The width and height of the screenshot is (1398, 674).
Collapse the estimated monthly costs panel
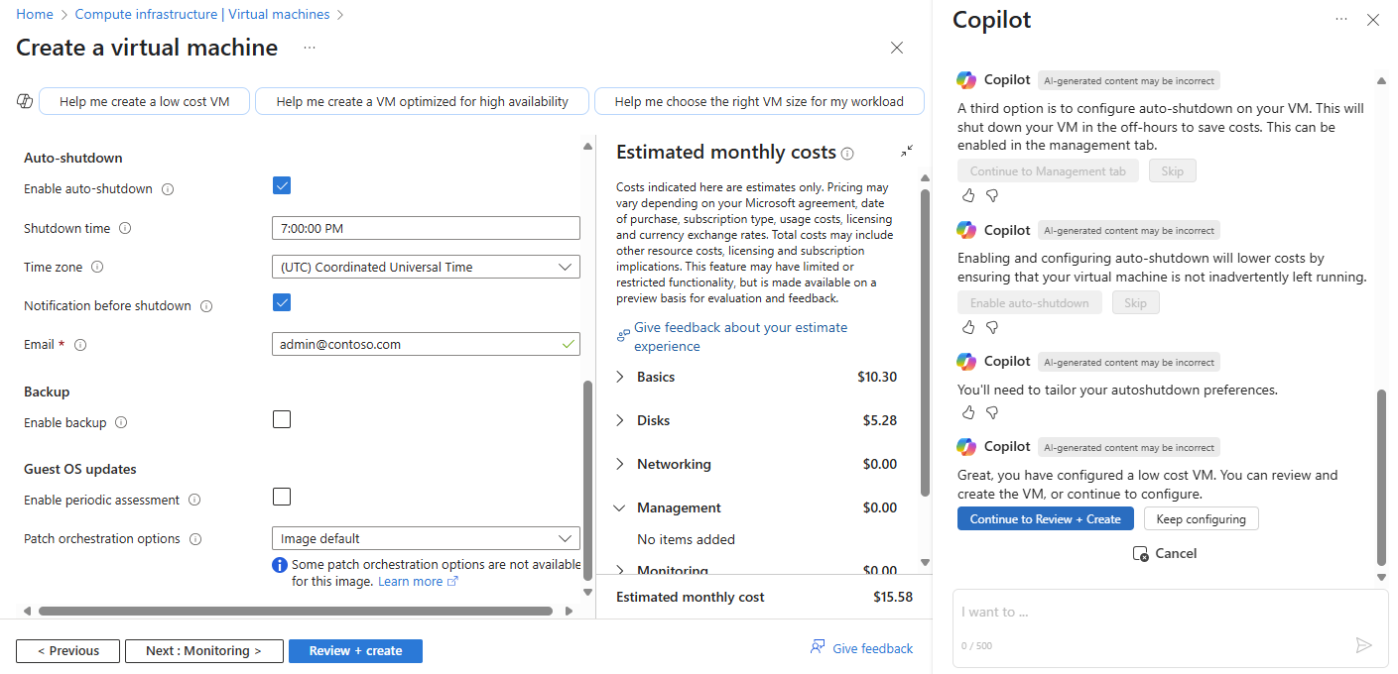coord(907,152)
